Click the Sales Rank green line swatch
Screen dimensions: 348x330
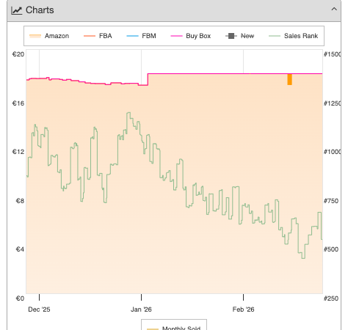point(275,36)
